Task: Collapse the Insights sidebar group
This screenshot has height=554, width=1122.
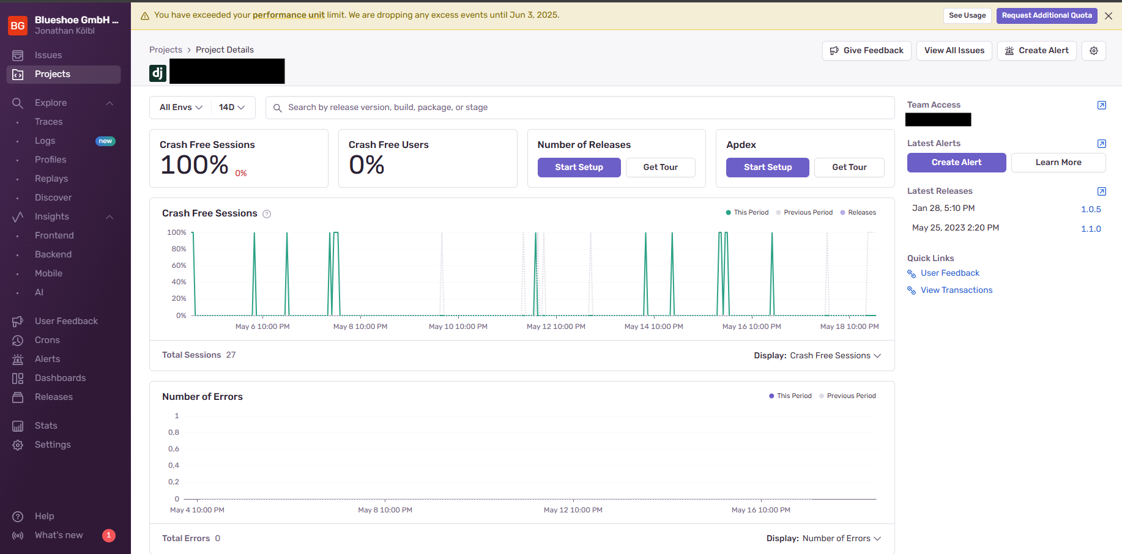Action: click(x=109, y=217)
